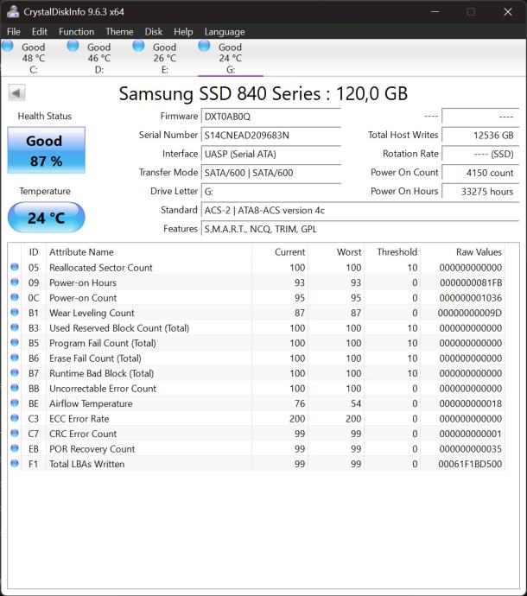
Task: Select the Airflow Temperature attribute name
Action: point(91,403)
